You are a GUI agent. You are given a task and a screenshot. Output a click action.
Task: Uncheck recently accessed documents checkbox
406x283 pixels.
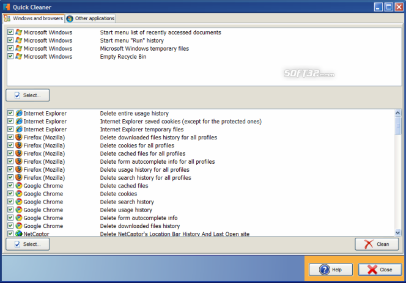click(10, 32)
